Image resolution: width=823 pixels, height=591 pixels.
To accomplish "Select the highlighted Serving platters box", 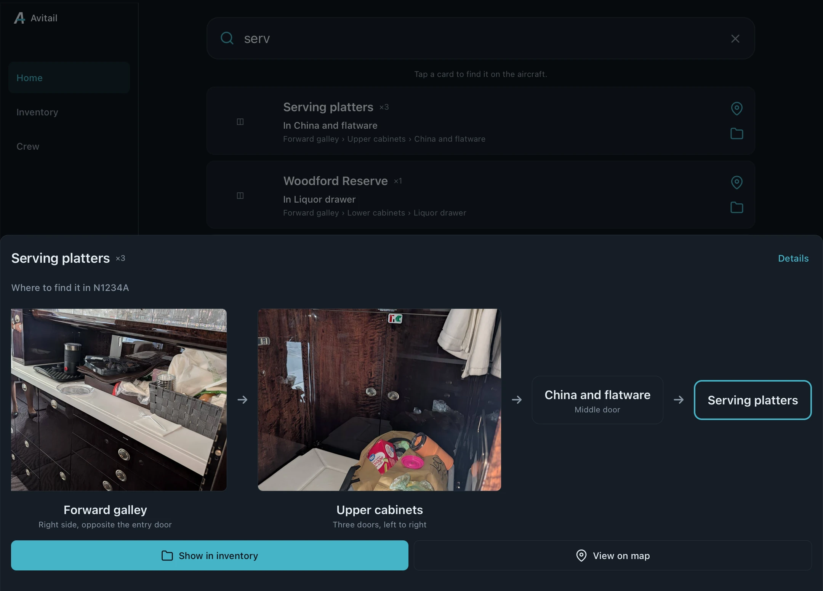I will point(753,400).
